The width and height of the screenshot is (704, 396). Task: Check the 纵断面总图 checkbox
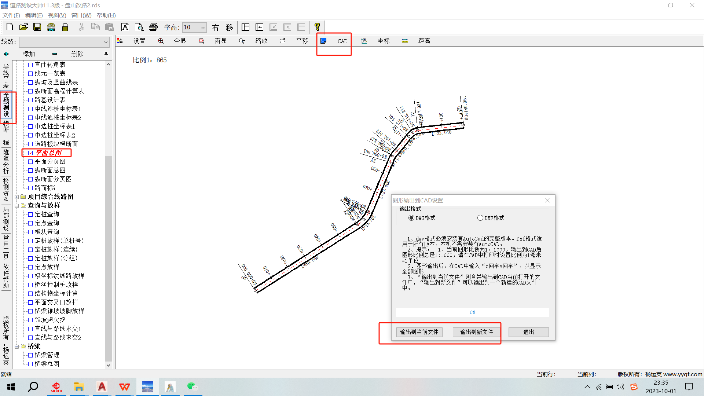(x=31, y=170)
